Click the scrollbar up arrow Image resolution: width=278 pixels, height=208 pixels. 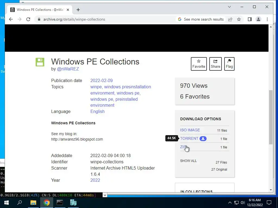pos(271,27)
